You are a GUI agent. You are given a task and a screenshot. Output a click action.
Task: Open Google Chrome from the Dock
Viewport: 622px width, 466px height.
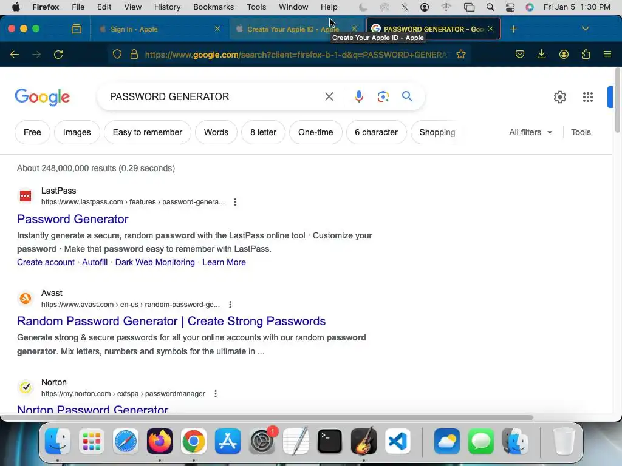tap(194, 441)
